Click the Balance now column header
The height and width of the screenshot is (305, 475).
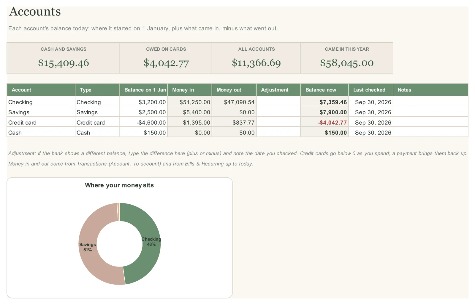pos(324,90)
